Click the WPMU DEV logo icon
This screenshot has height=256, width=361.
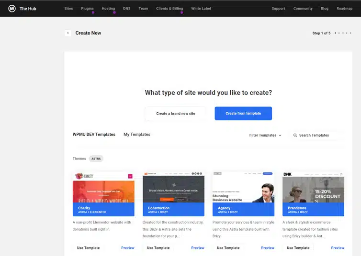tap(12, 9)
